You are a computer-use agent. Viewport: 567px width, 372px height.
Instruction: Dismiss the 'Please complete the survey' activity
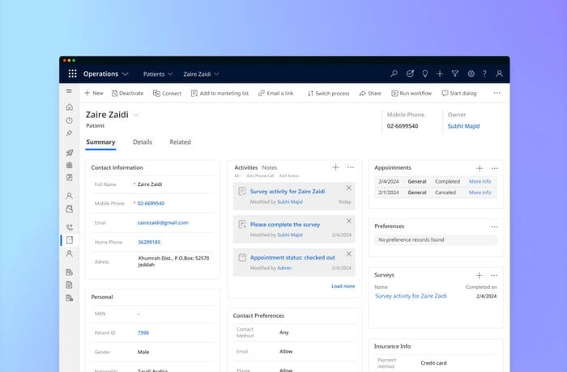[349, 220]
